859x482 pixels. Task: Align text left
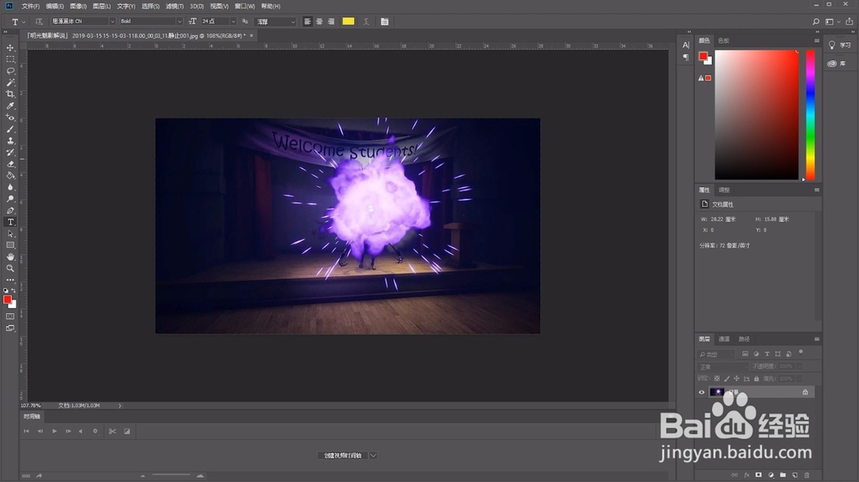308,21
